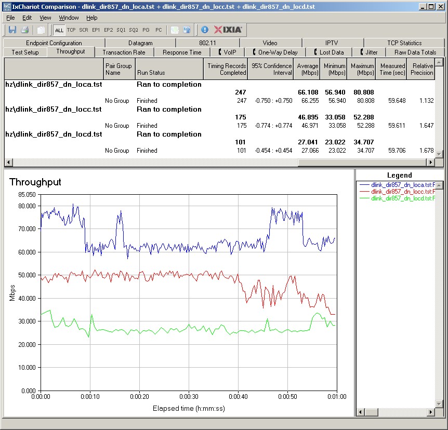Screen dimensions: 448x430
Task: Click the Maximum (Mbps) column header
Action: 362,69
